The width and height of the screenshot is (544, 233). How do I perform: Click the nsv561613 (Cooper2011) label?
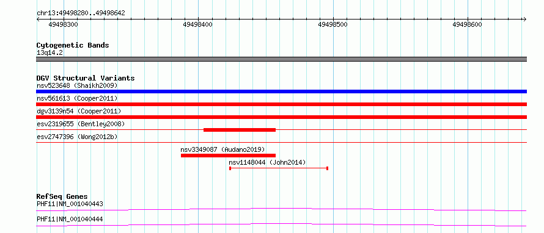[77, 99]
